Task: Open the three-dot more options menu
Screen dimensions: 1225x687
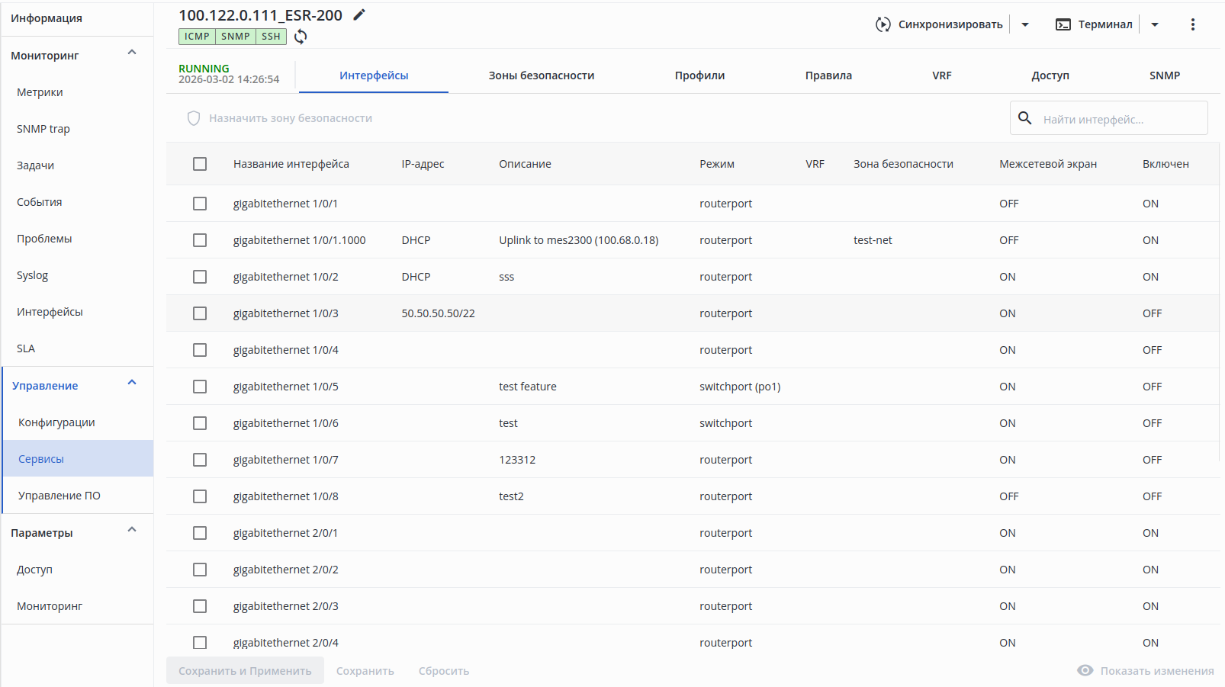Action: point(1193,24)
